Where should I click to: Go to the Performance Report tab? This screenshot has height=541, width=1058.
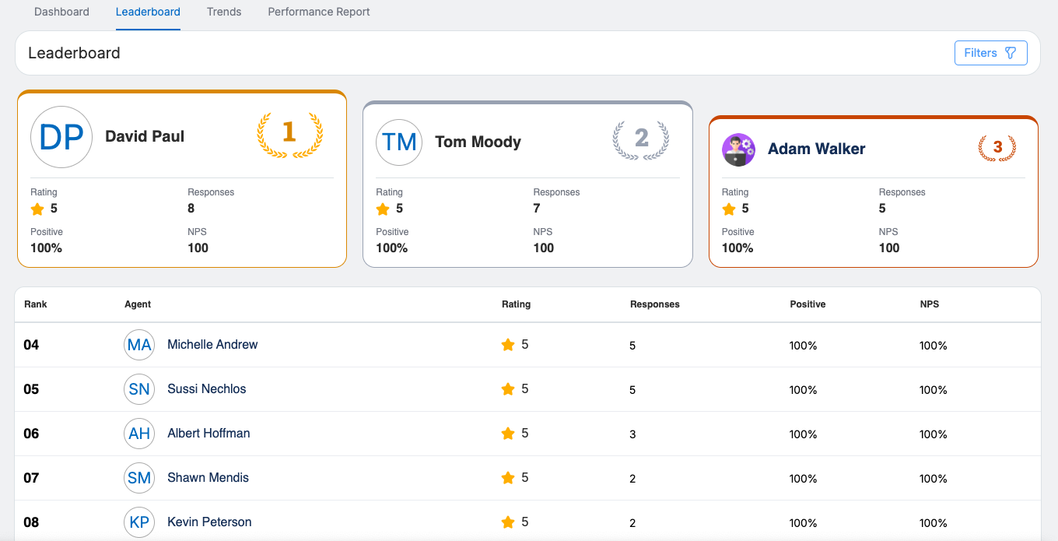pos(319,12)
